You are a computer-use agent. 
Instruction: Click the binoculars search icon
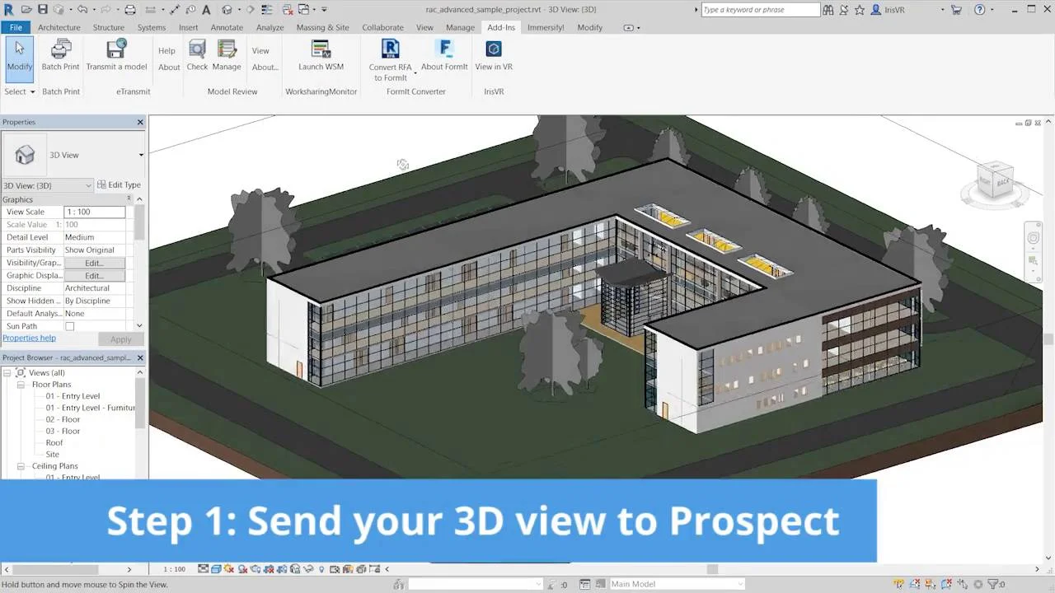pos(828,10)
